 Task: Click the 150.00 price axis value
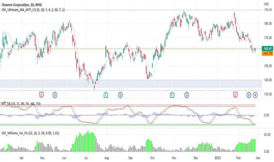(x=268, y=66)
